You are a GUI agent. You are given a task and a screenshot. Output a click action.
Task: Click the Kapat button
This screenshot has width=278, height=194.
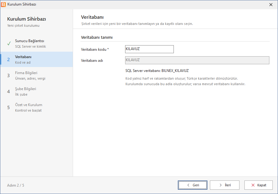[x=259, y=185]
